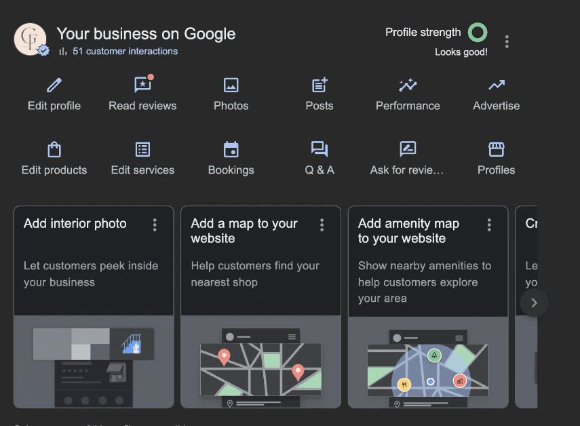
Task: Open options for Add a map card
Action: click(322, 225)
